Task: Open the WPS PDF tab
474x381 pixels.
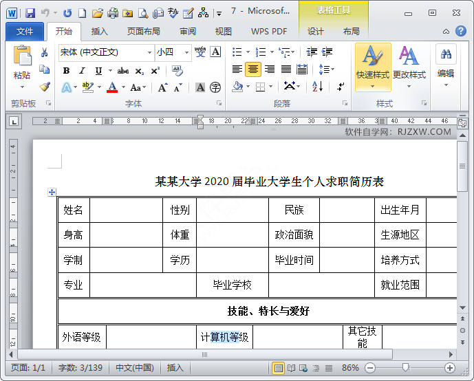Action: pyautogui.click(x=269, y=31)
